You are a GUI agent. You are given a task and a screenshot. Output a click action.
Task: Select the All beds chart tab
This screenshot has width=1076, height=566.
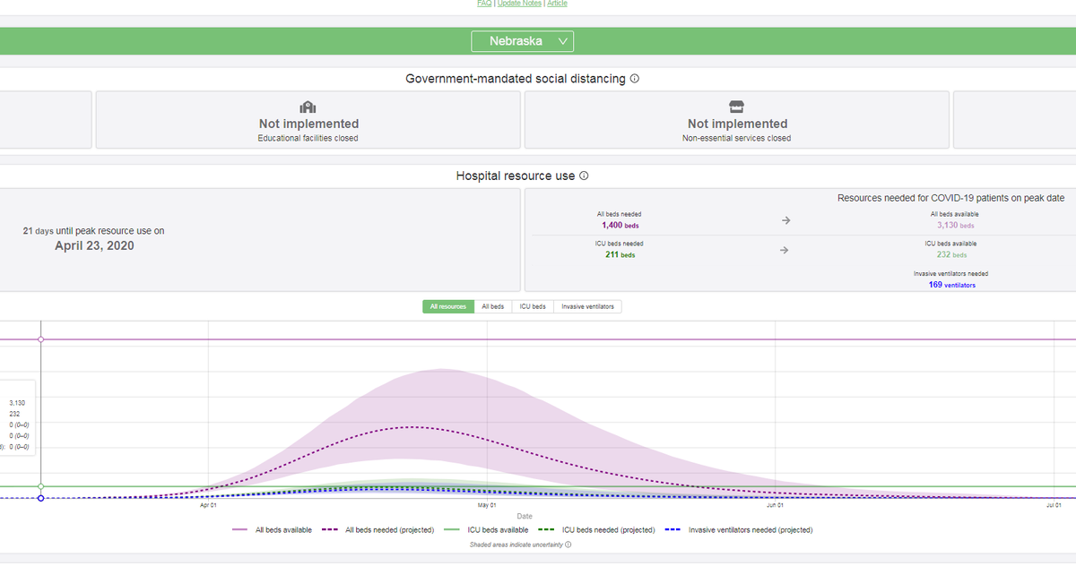493,306
